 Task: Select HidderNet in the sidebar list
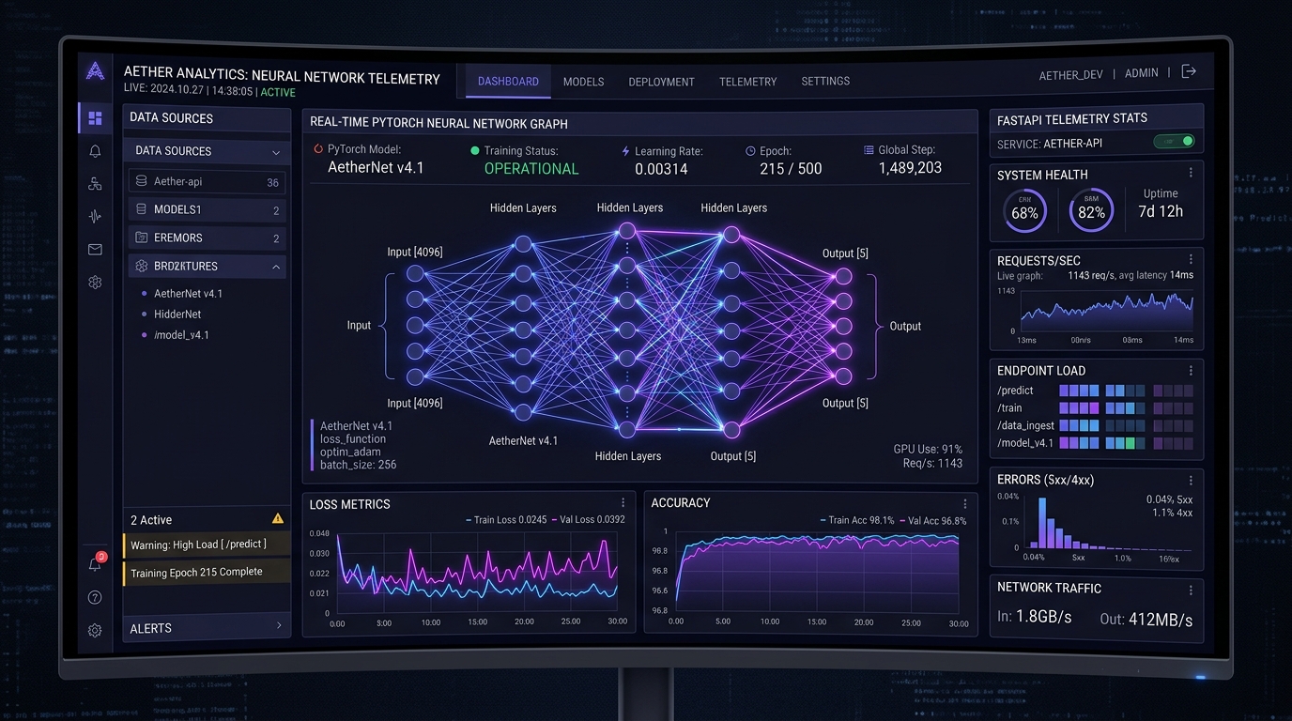(177, 314)
